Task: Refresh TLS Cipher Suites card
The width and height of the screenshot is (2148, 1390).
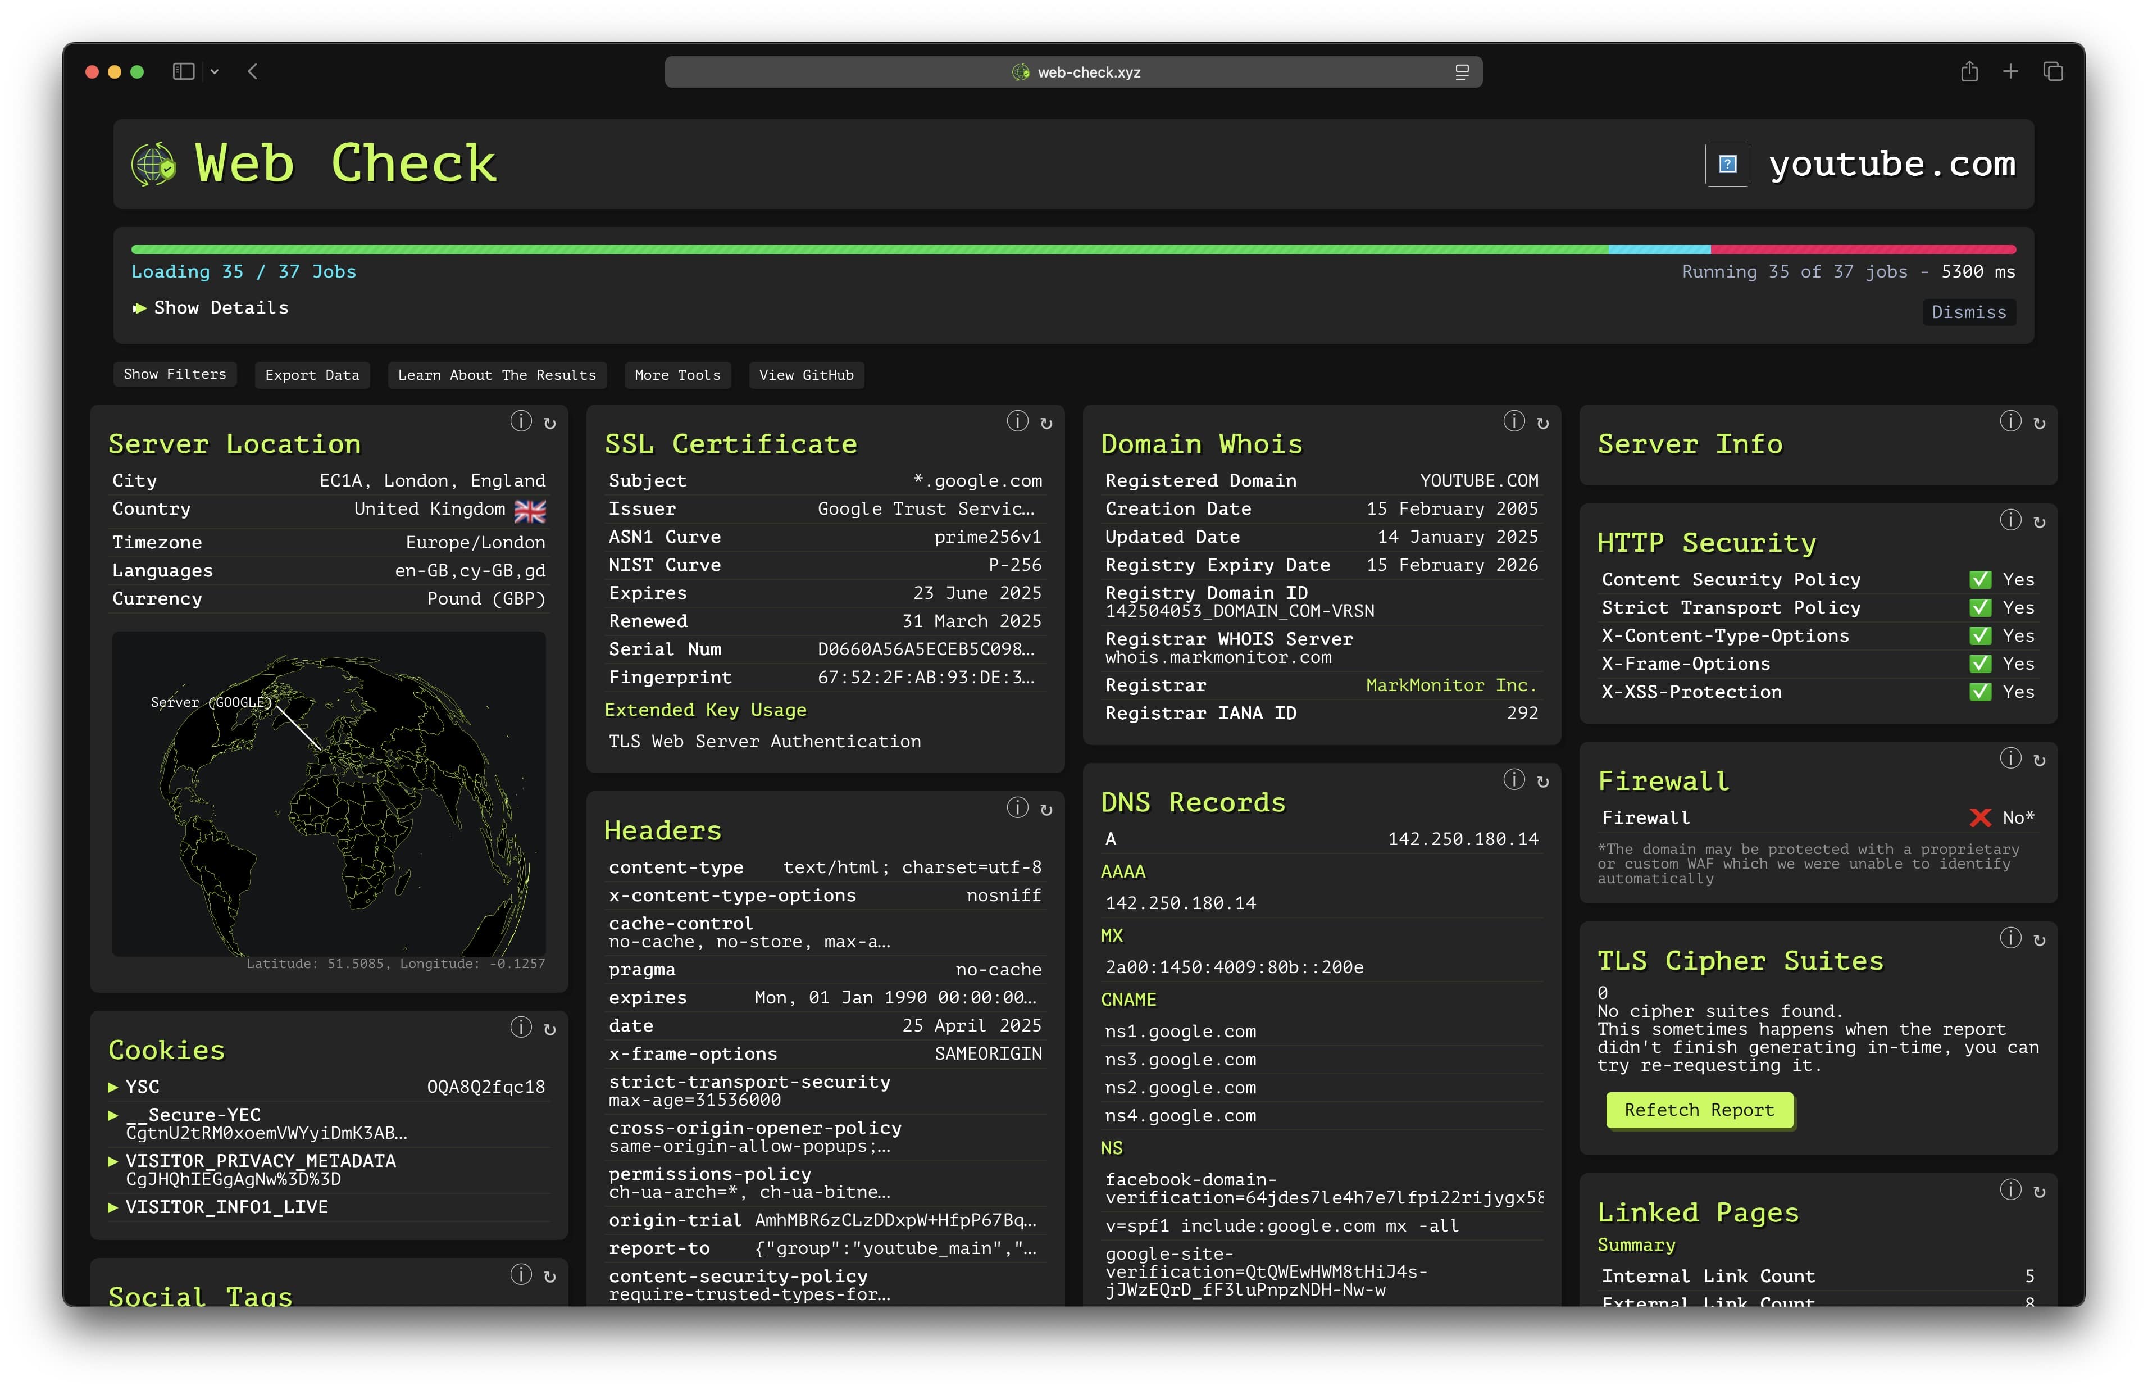Action: pos(2039,939)
